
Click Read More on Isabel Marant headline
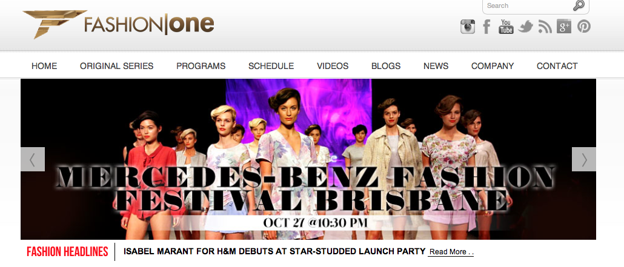pos(451,252)
